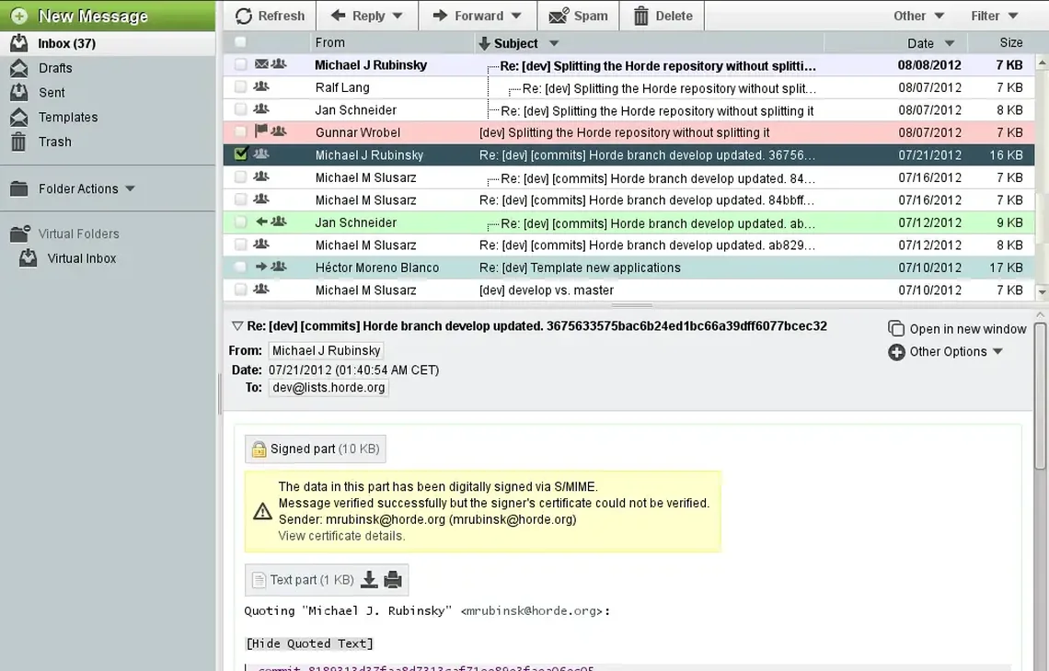Expand the Reply dropdown arrow

(x=398, y=16)
